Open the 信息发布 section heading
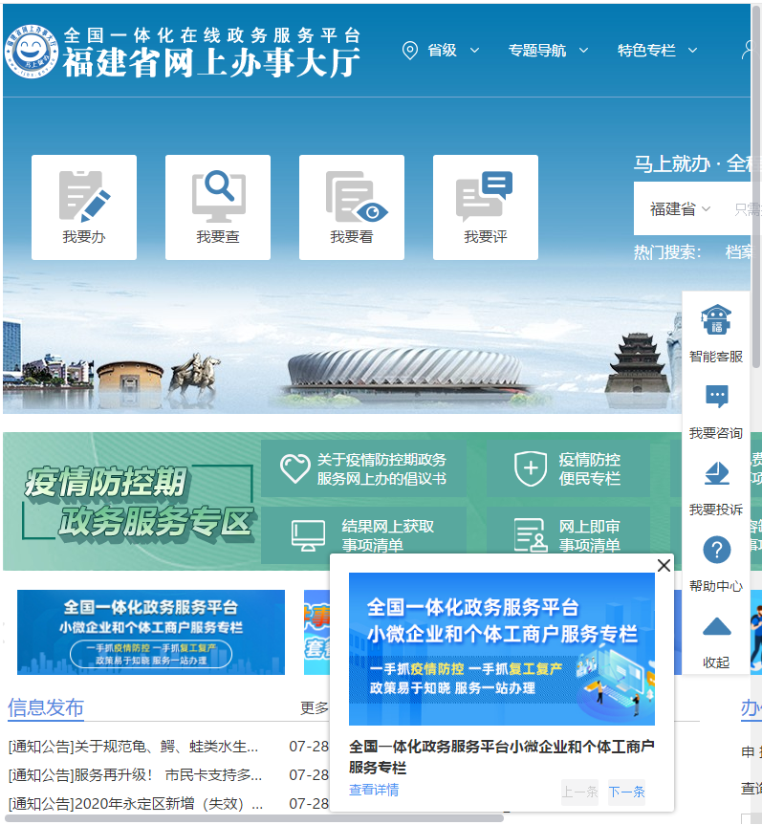 (x=46, y=707)
